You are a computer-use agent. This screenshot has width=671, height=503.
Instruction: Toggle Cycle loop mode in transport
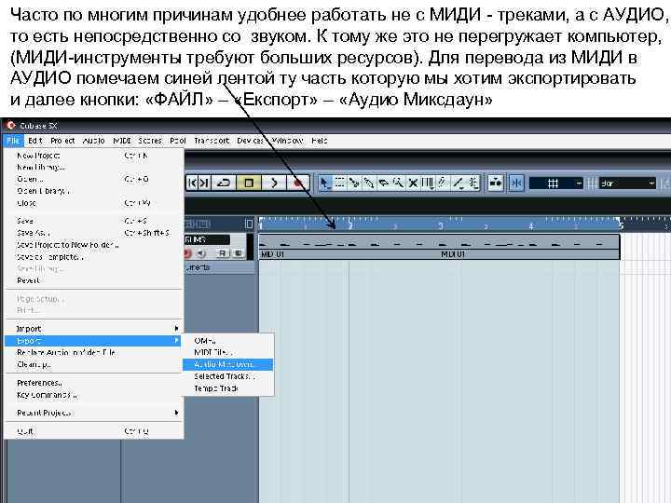click(224, 184)
